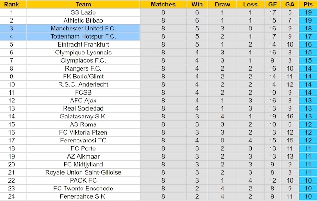The width and height of the screenshot is (318, 201).
Task: Click SS Lazio's 19 points cell
Action: pos(307,12)
